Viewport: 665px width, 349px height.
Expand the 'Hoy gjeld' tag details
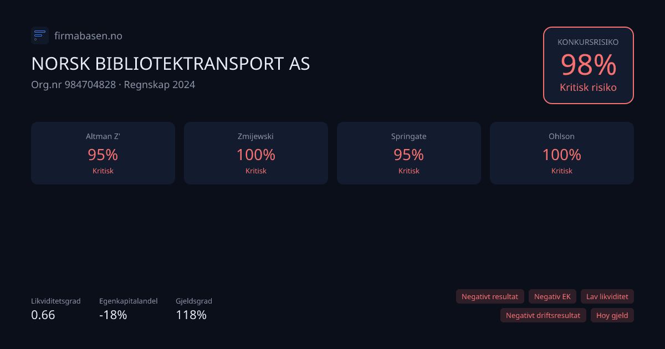click(612, 315)
